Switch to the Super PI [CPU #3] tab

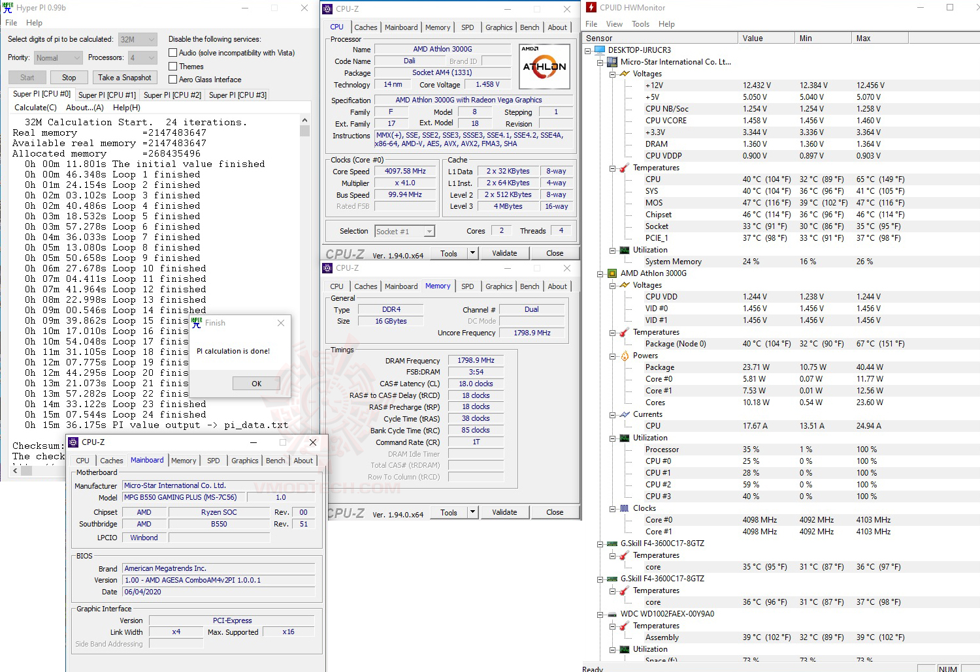(x=238, y=95)
